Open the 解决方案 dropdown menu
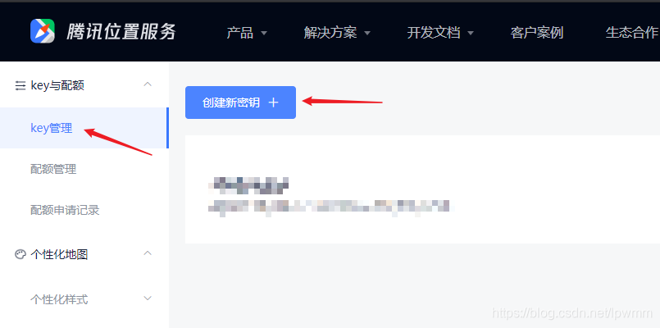The width and height of the screenshot is (660, 328). (x=337, y=33)
